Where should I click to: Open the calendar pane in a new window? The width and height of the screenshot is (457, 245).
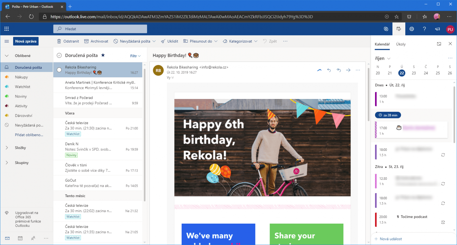(x=439, y=44)
